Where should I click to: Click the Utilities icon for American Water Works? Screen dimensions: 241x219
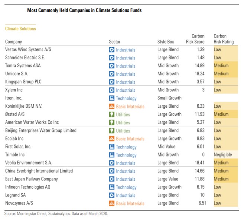(111, 122)
